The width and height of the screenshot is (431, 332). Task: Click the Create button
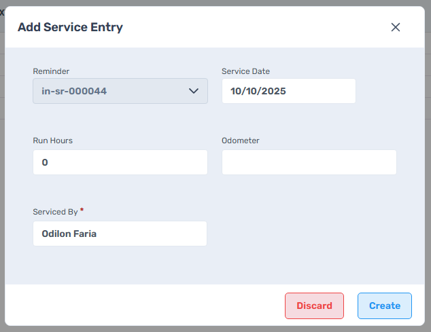point(384,306)
